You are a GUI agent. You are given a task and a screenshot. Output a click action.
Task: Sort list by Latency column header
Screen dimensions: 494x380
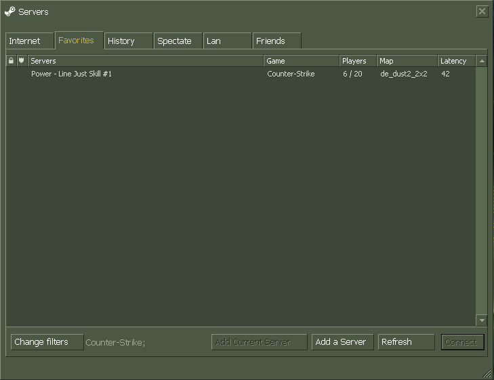456,61
